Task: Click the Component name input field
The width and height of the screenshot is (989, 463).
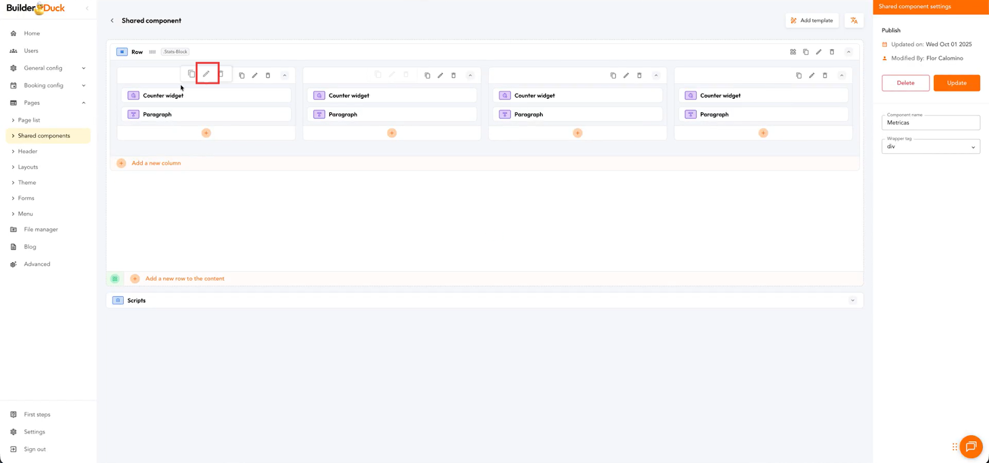Action: pyautogui.click(x=930, y=123)
